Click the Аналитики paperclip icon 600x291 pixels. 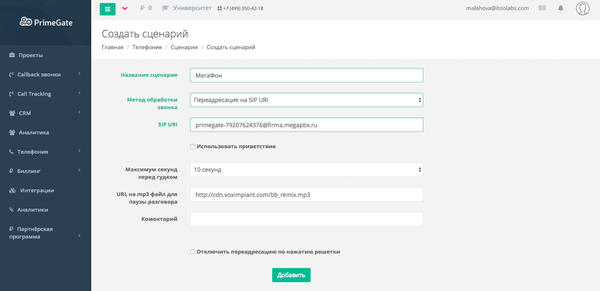click(11, 210)
